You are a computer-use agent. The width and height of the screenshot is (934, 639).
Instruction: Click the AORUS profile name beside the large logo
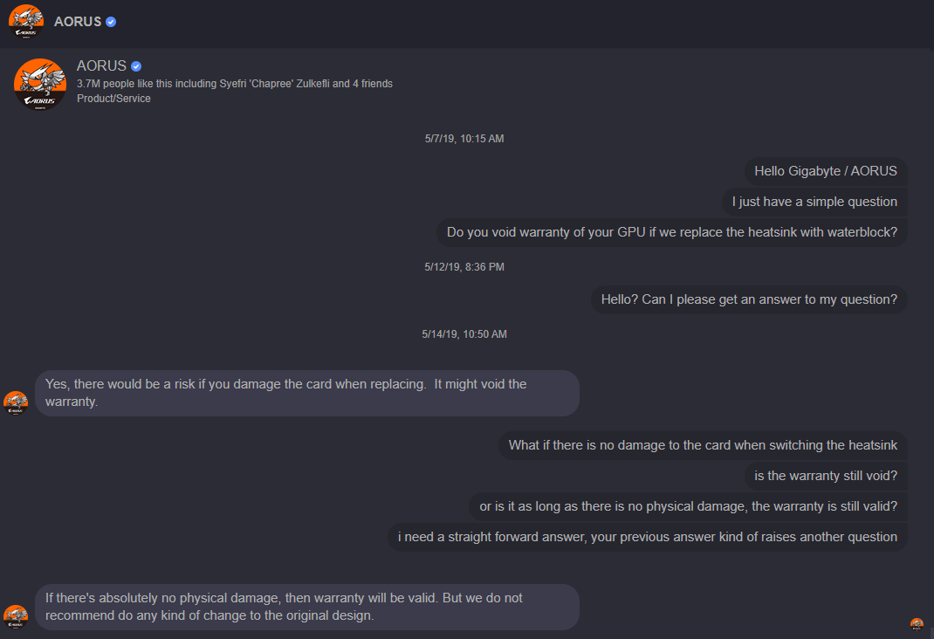point(101,66)
